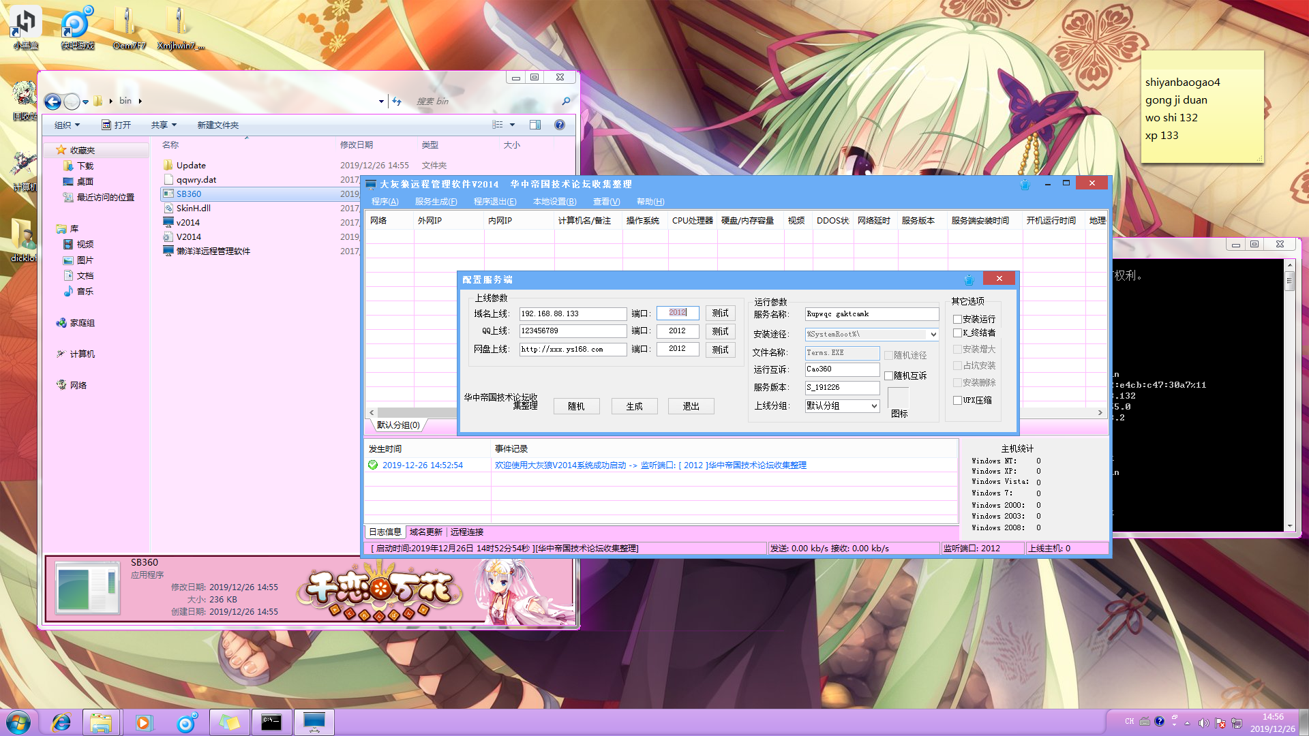Click the skin shirt icon in config dialog titlebar
The width and height of the screenshot is (1309, 736).
coord(969,279)
